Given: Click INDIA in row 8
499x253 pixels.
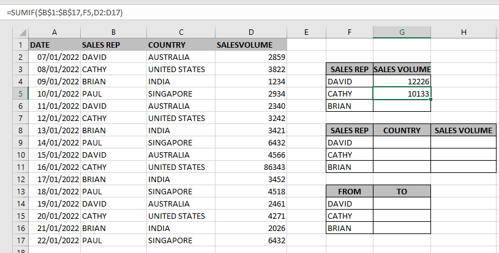Looking at the screenshot, I should pos(181,130).
